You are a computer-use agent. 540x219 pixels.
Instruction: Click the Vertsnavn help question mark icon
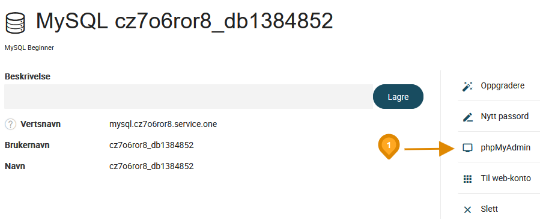(x=11, y=124)
